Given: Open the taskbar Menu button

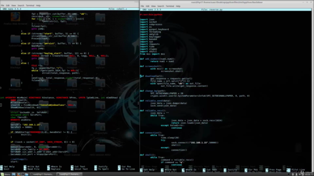Looking at the screenshot, I should click(5, 175).
